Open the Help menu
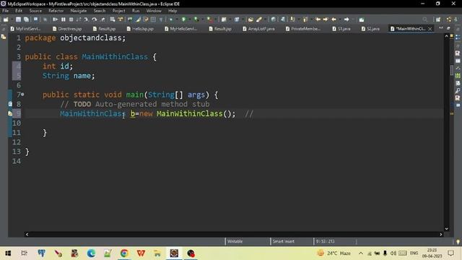This screenshot has width=462, height=260. point(173,11)
